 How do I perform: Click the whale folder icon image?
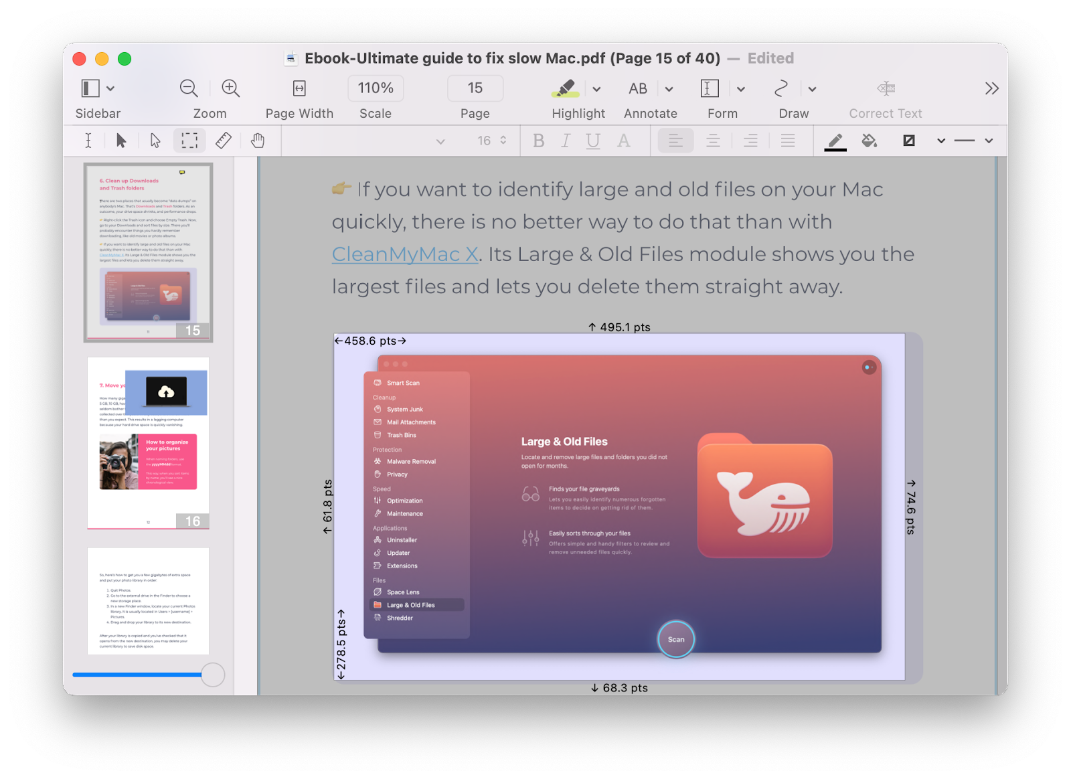point(765,496)
